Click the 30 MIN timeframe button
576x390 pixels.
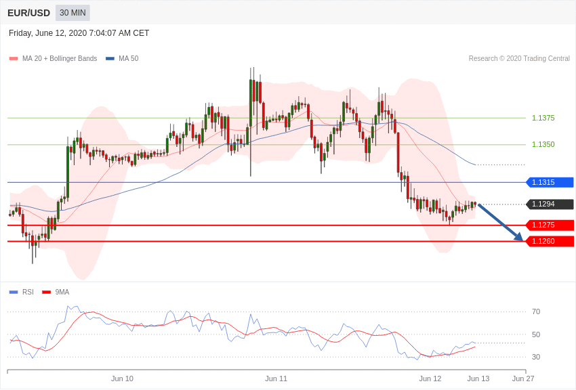[73, 13]
